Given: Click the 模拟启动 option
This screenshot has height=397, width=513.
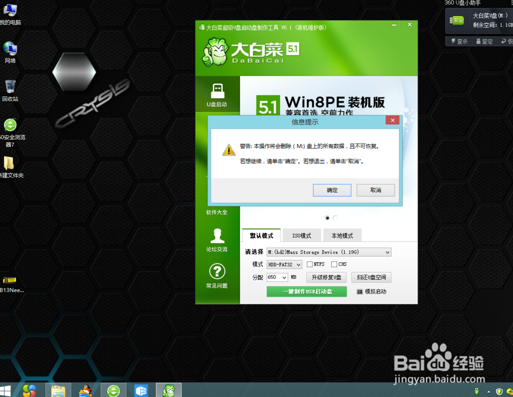Looking at the screenshot, I should pos(371,291).
